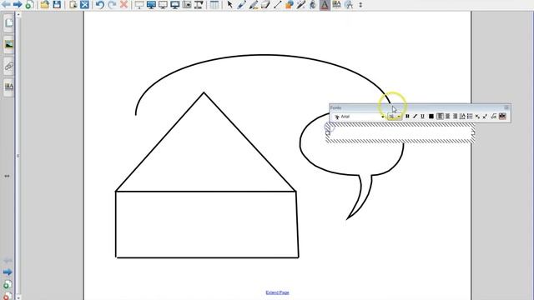Open the font size 16 dropdown
This screenshot has height=300, width=534.
pos(395,117)
